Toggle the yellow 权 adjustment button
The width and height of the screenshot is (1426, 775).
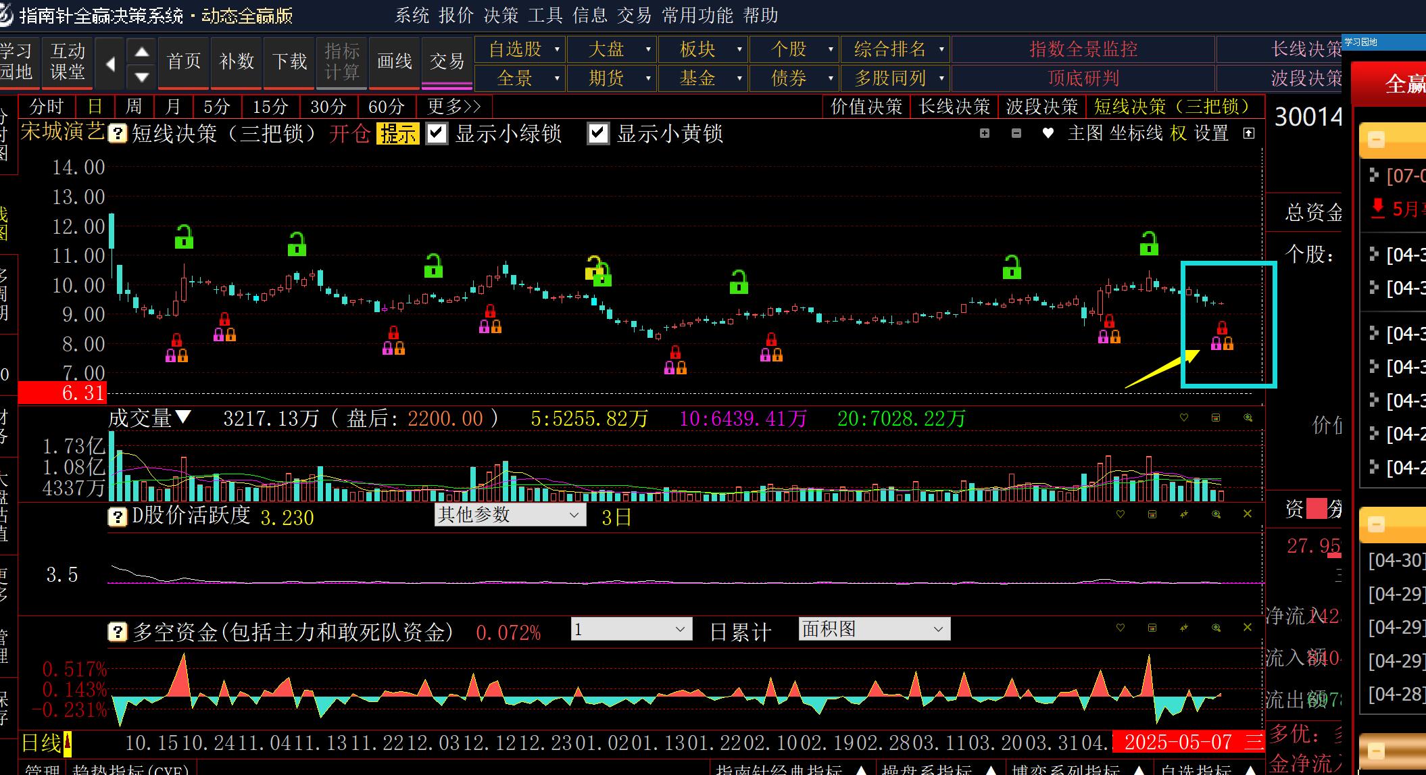pos(1178,133)
